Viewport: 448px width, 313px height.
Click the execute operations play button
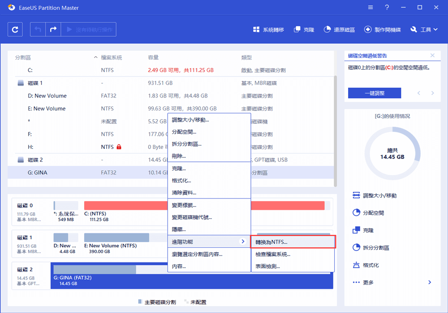coord(89,30)
